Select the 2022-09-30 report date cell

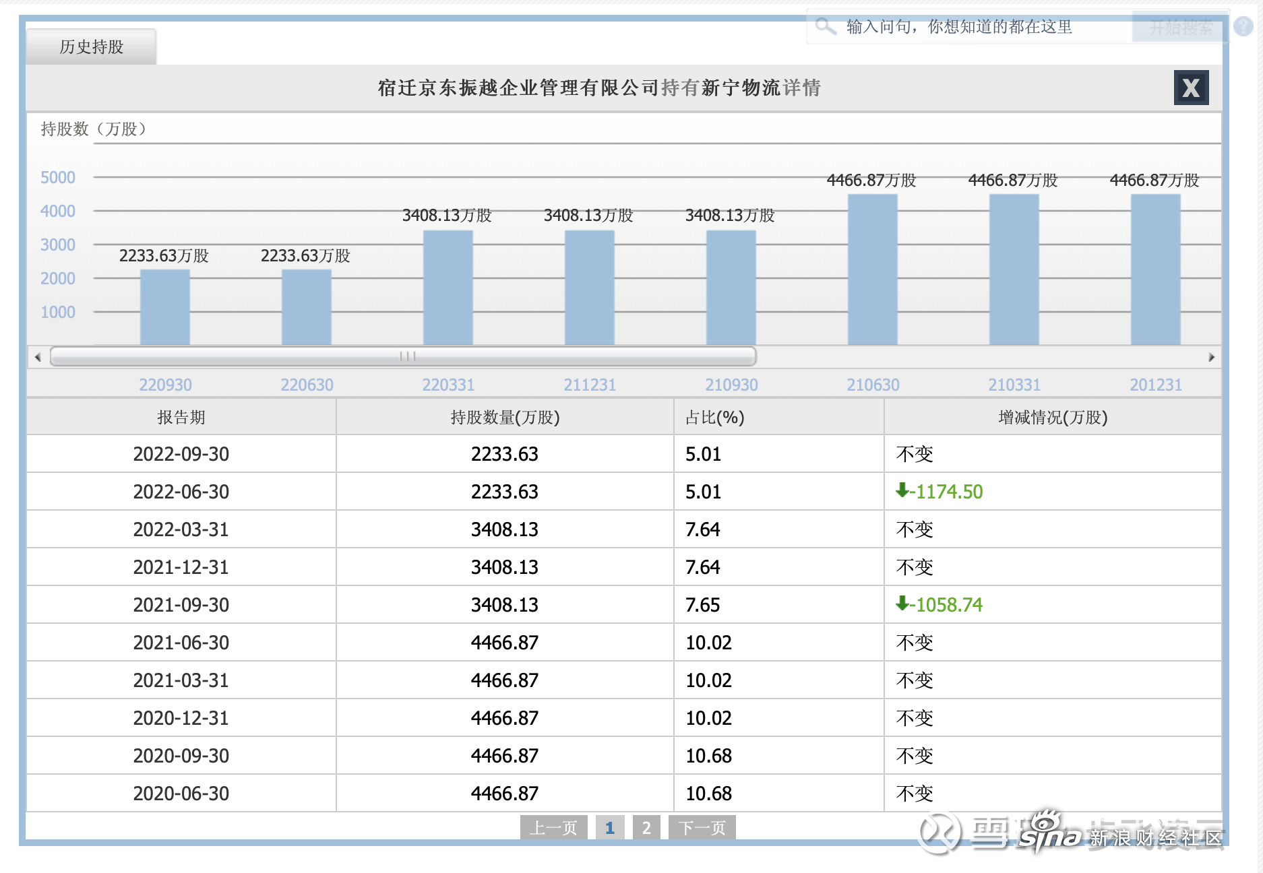point(181,454)
